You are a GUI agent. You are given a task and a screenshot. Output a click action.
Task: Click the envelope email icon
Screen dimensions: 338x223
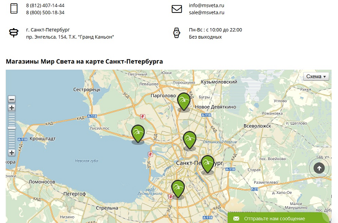pos(177,9)
